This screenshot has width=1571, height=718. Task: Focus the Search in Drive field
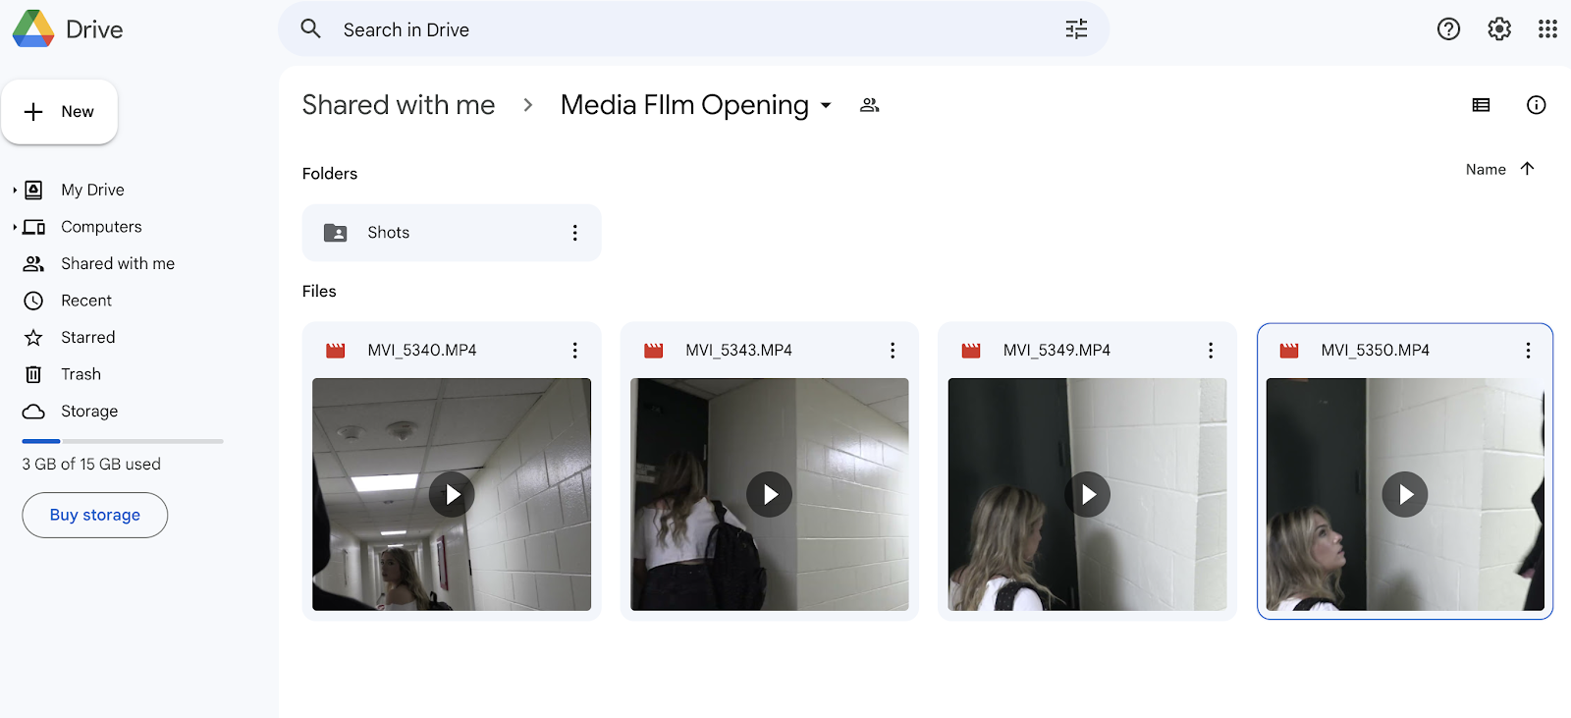[x=693, y=29]
